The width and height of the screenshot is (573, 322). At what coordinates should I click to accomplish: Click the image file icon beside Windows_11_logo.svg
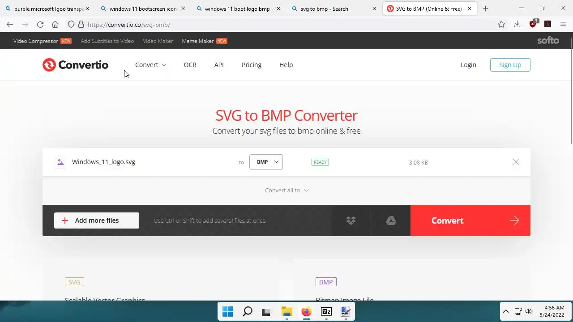(60, 162)
